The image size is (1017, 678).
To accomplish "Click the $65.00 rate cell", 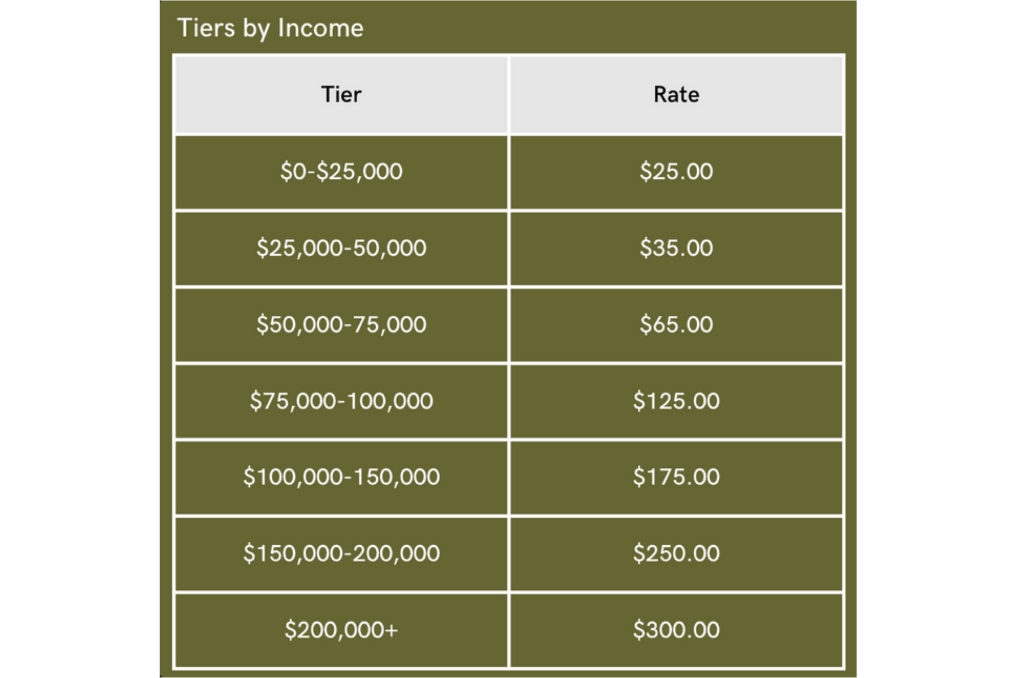I will tap(676, 324).
